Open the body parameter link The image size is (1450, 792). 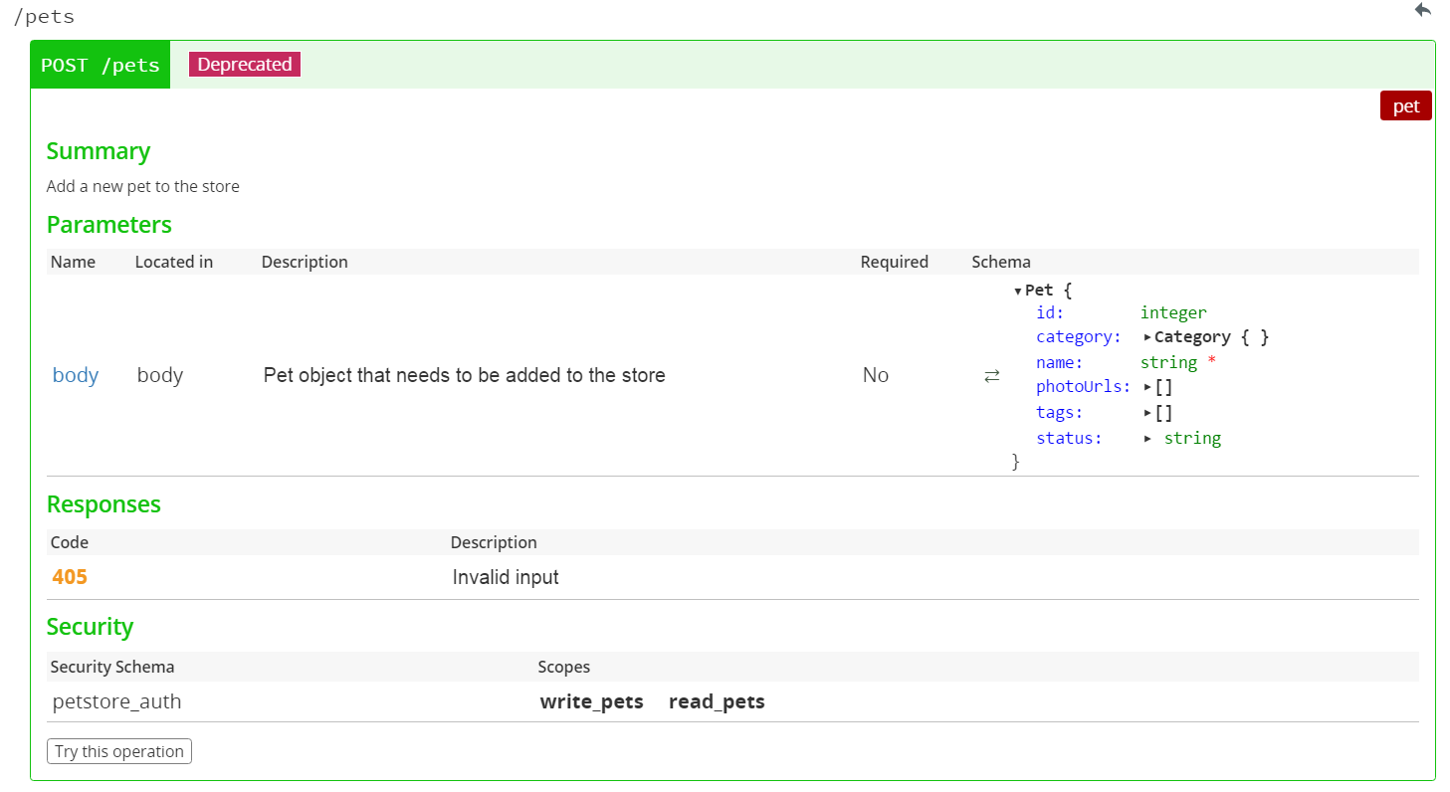(x=76, y=375)
